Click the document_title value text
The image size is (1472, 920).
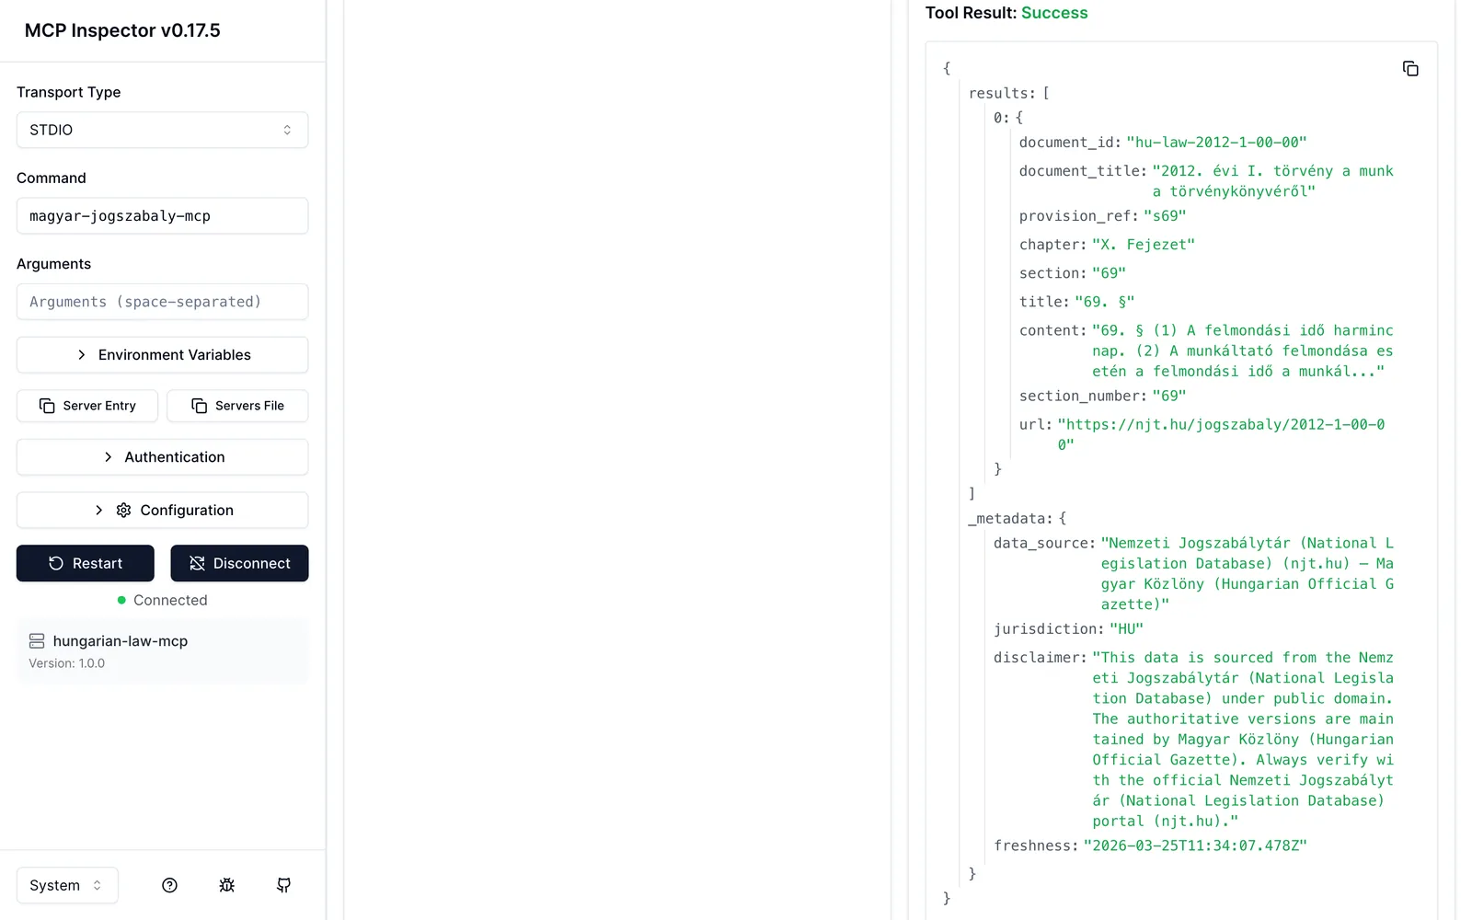pyautogui.click(x=1273, y=181)
